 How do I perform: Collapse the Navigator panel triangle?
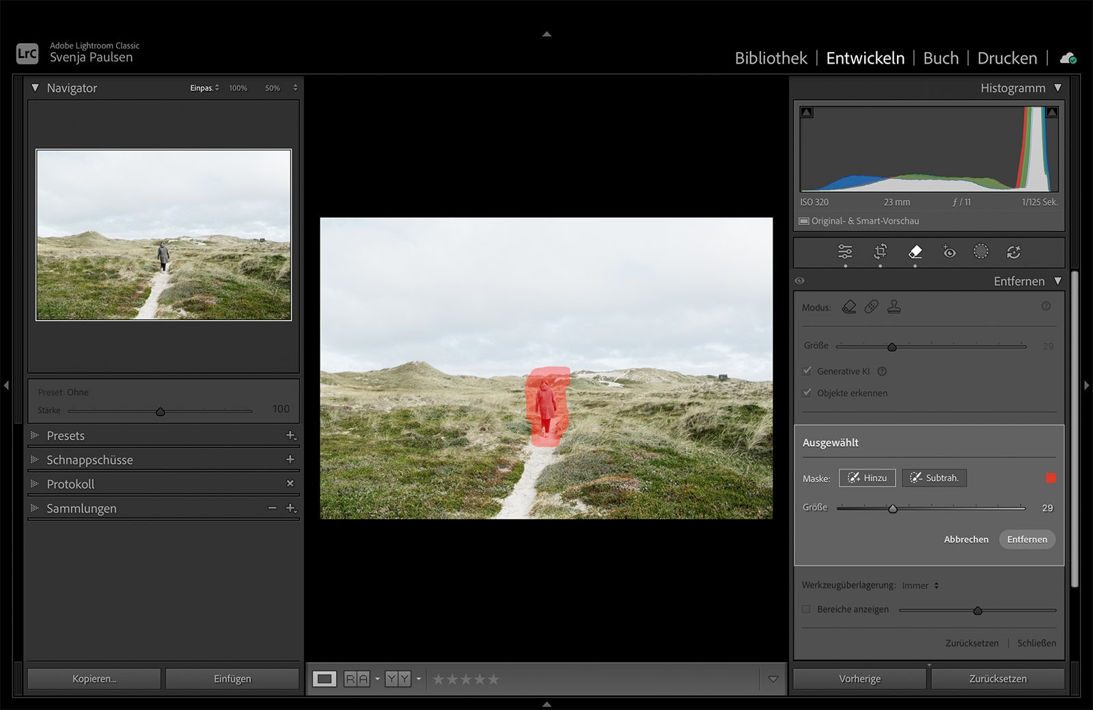[36, 87]
